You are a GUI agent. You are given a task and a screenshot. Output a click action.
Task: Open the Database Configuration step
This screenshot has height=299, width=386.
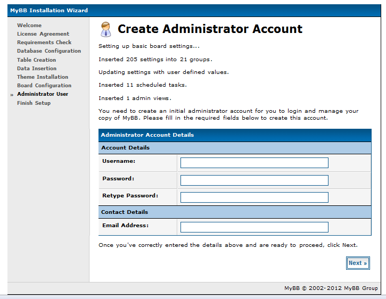pos(49,51)
